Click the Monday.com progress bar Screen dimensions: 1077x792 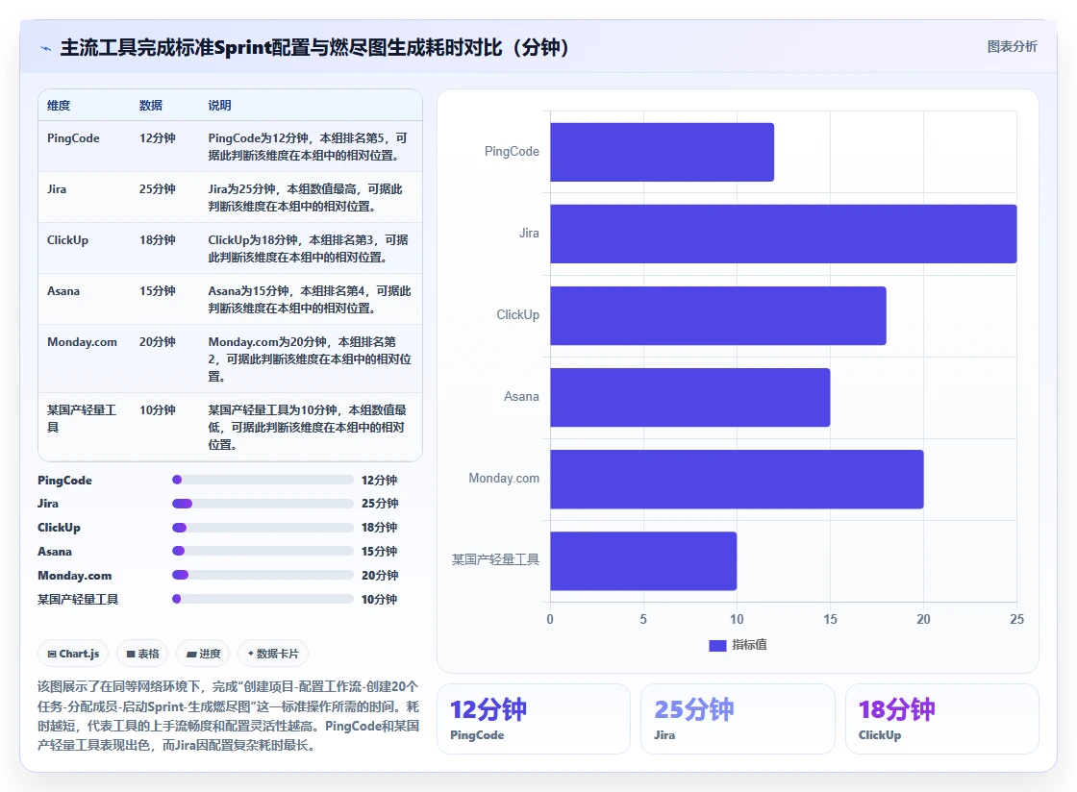point(263,575)
